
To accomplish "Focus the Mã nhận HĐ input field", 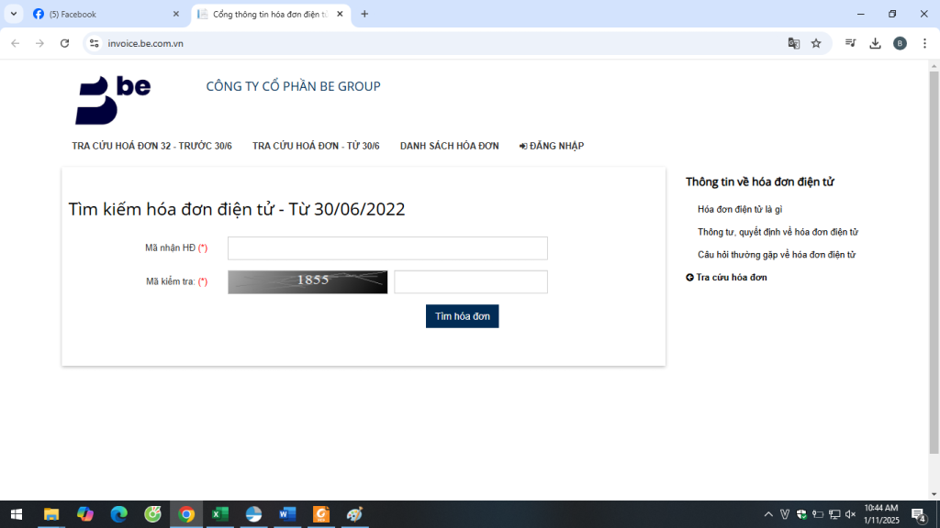I will (387, 248).
